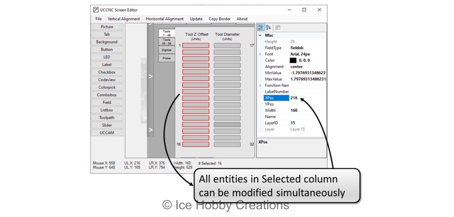Select the Alphabetical sort icon in property grid
Viewport: 454px width, 217px height.
click(268, 27)
